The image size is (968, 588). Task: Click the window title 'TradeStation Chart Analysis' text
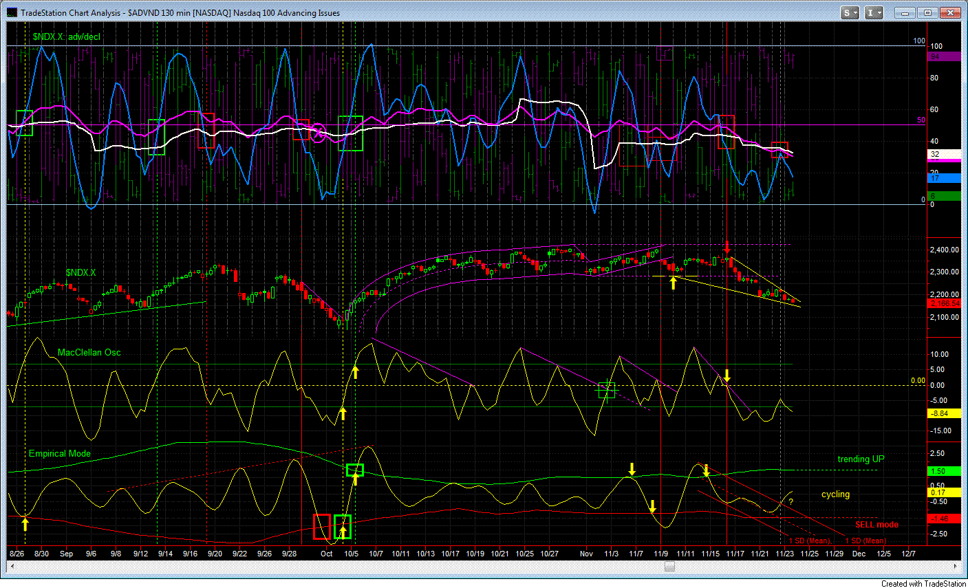72,13
